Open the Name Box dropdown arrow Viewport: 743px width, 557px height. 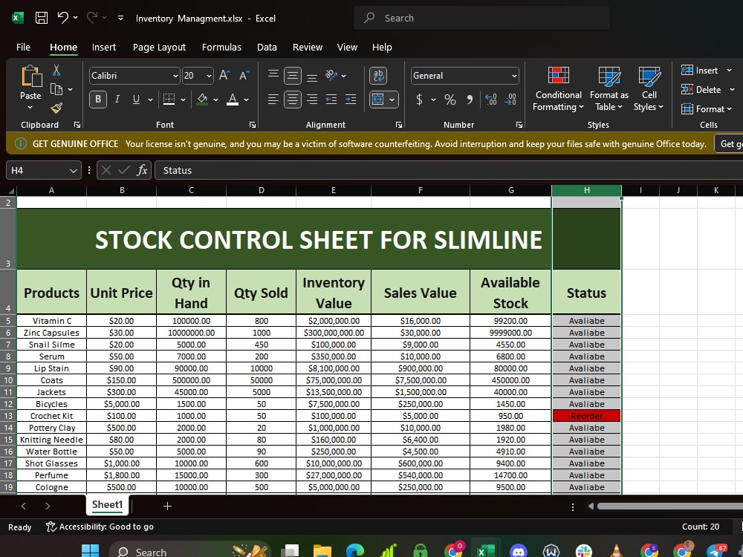tap(73, 171)
